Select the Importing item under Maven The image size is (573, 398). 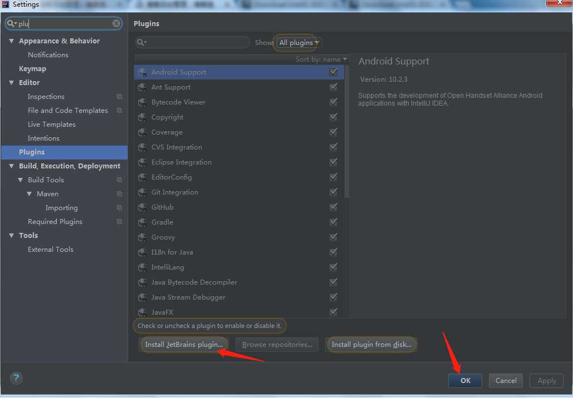pyautogui.click(x=61, y=207)
